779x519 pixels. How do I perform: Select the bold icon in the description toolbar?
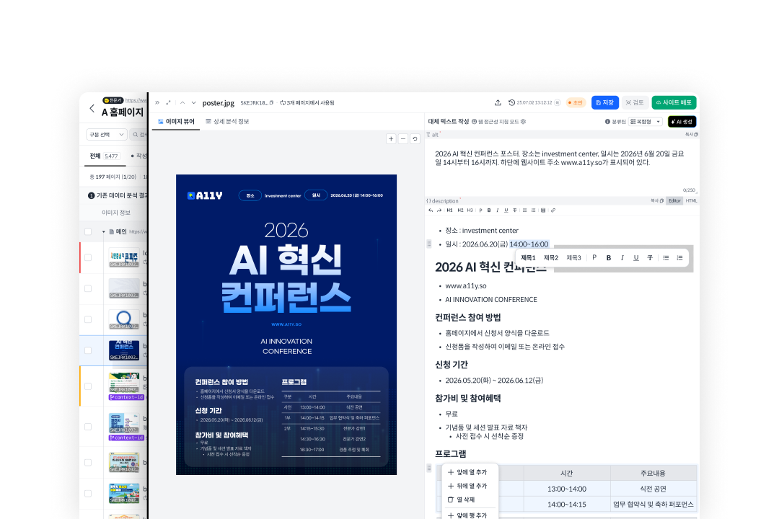[x=489, y=210]
